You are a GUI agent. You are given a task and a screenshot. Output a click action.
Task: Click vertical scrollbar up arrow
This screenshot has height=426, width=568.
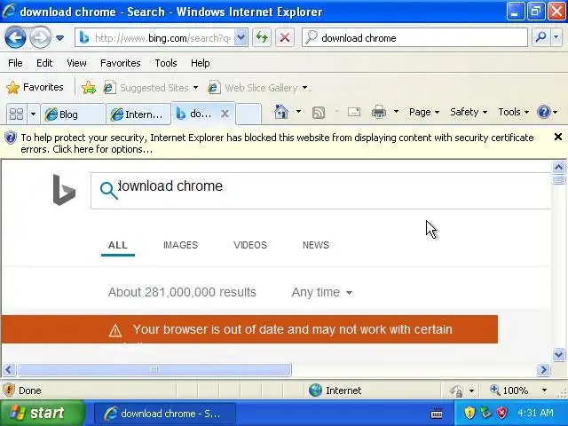tap(558, 168)
